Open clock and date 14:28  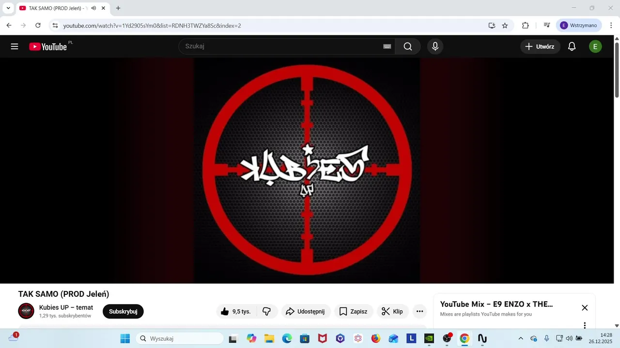pos(601,338)
